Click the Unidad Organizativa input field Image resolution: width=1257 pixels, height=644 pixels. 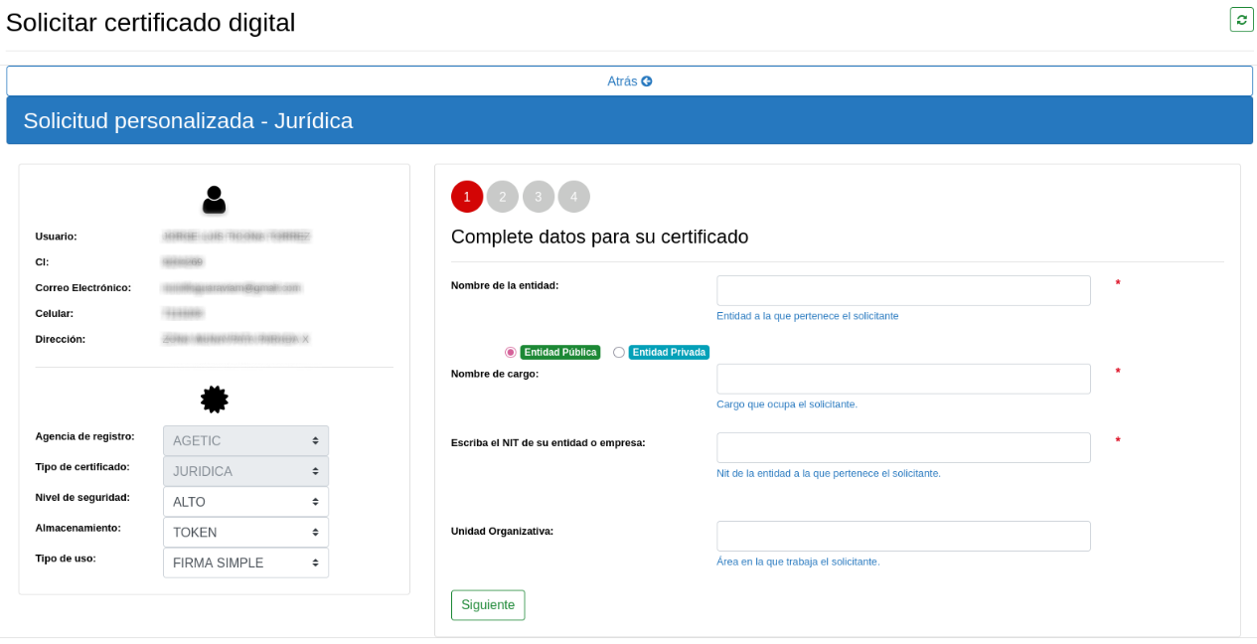click(x=903, y=536)
